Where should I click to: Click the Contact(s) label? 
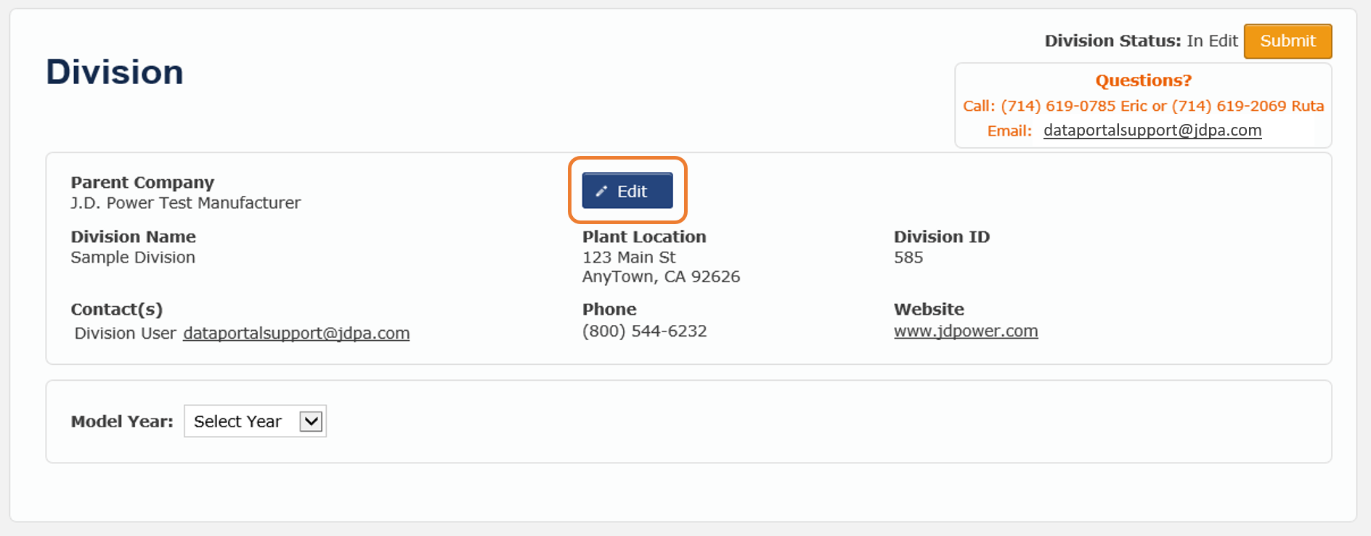coord(116,309)
